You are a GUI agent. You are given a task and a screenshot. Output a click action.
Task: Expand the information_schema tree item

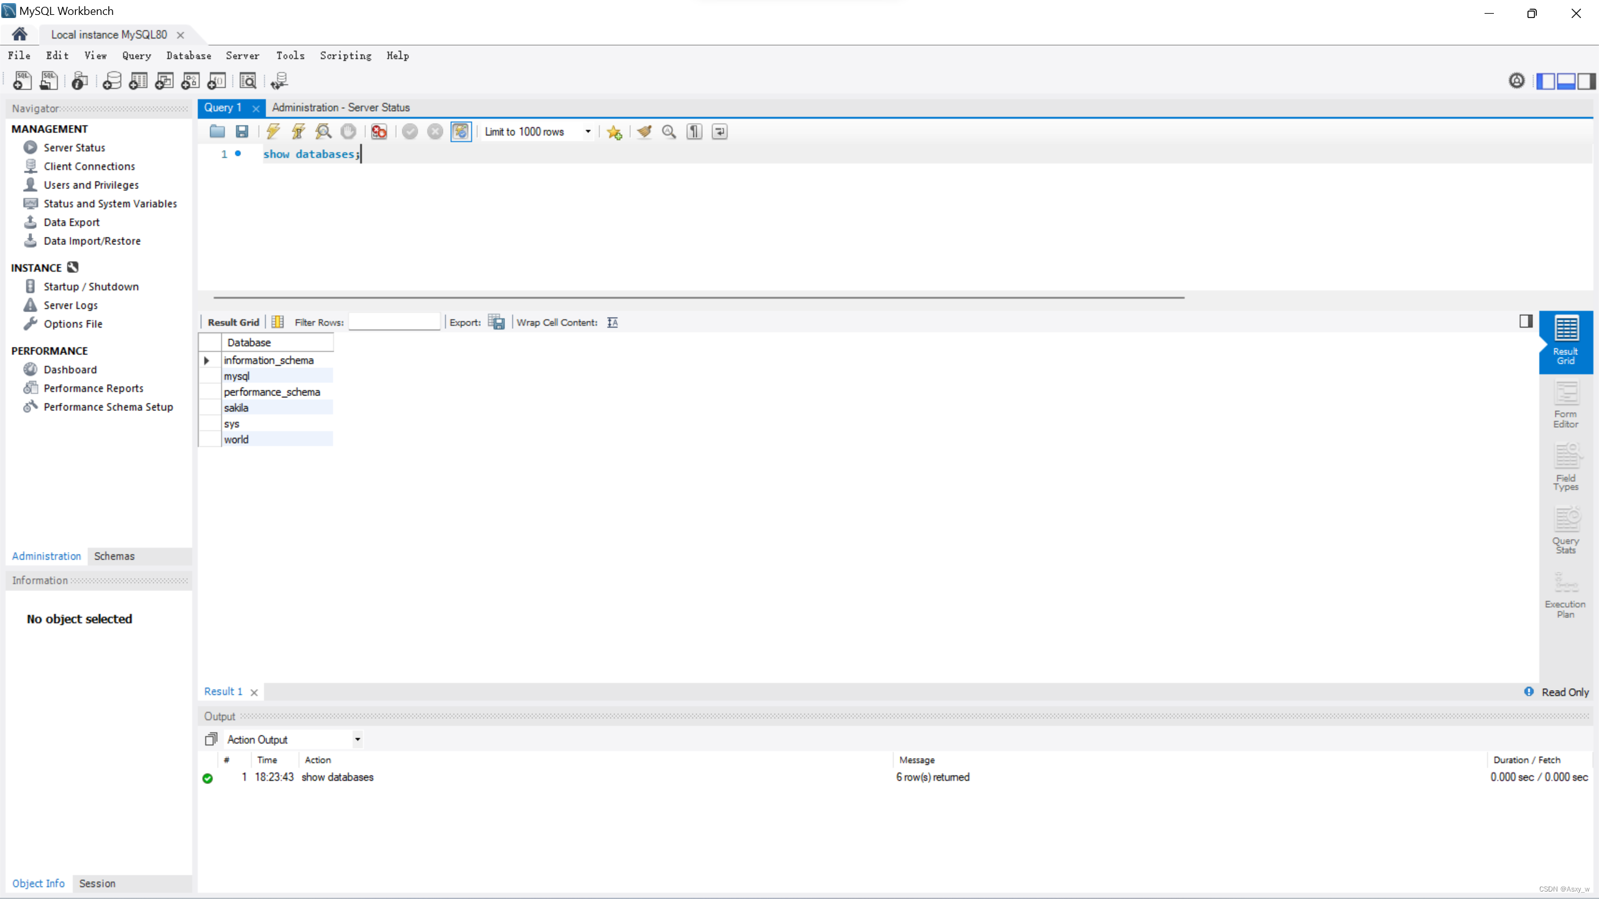(208, 360)
